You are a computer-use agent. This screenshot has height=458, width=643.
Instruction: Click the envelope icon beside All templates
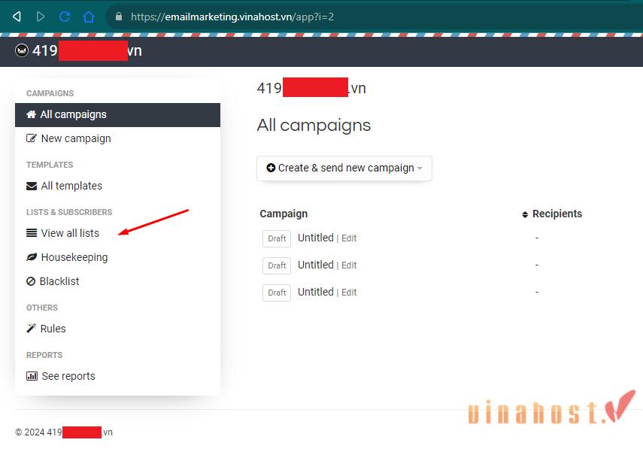[x=32, y=187]
